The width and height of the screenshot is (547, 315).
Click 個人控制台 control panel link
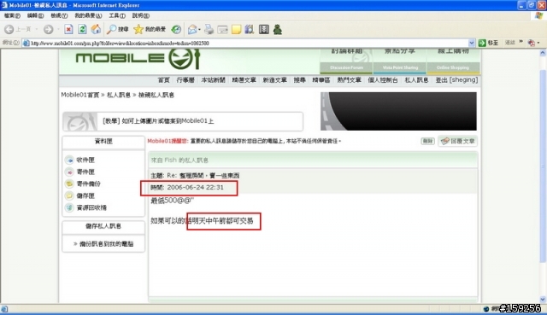point(383,80)
